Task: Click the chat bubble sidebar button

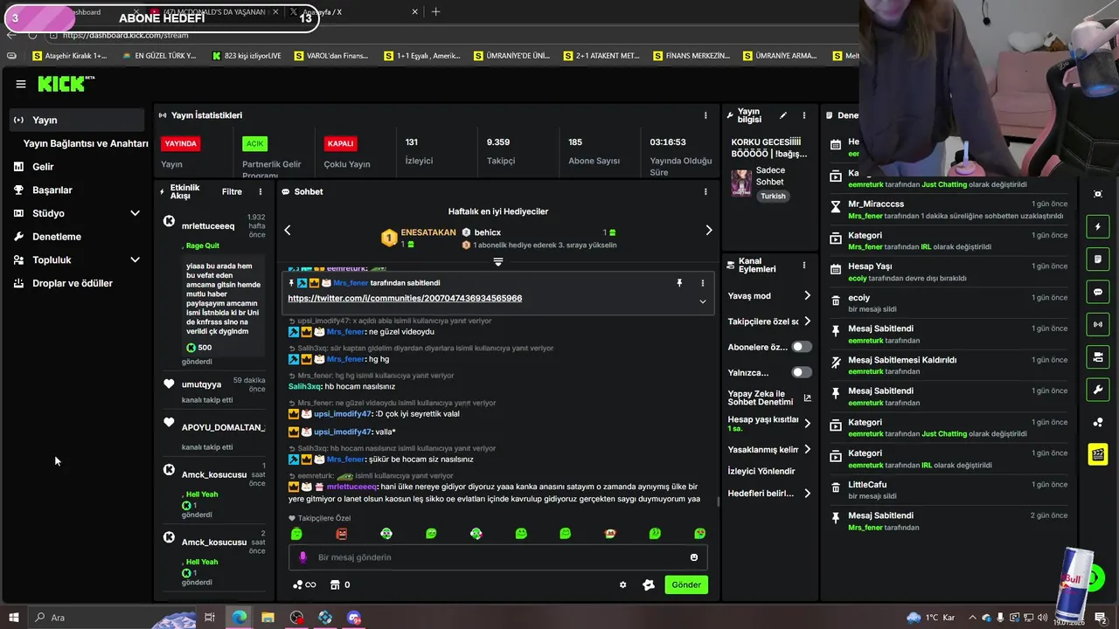Action: click(1098, 292)
